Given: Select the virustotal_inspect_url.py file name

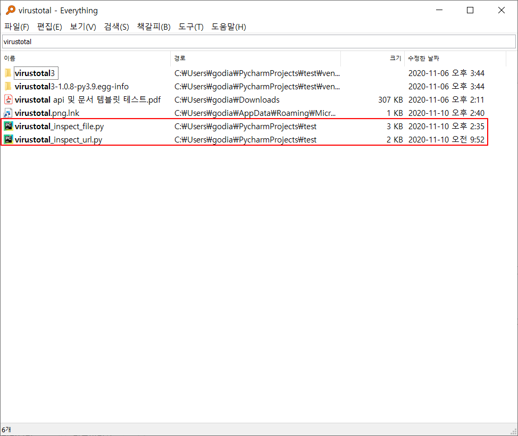Looking at the screenshot, I should pos(59,140).
